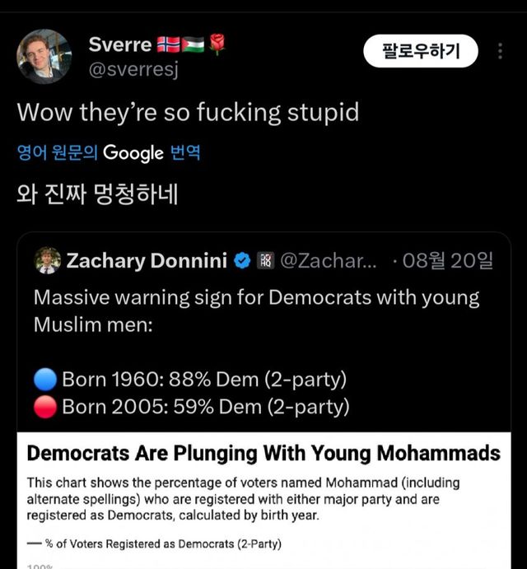Click the @Zachar... handle in the quoted tweet

(x=329, y=261)
